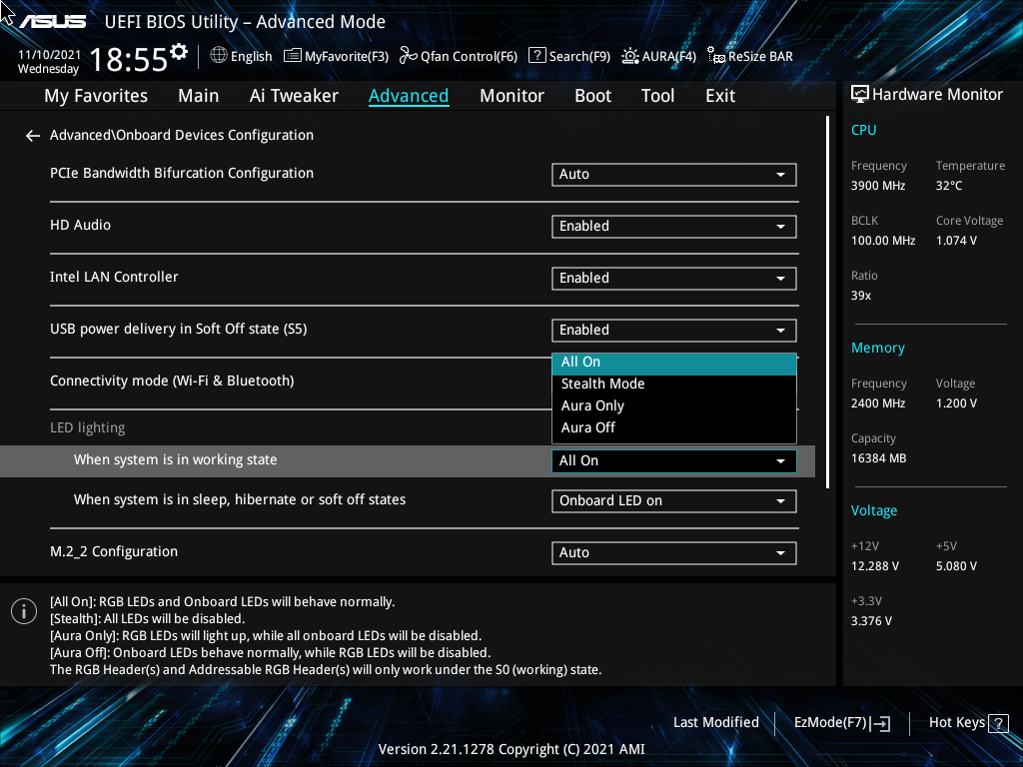
Task: Click the 18:55 clock display
Action: (129, 59)
